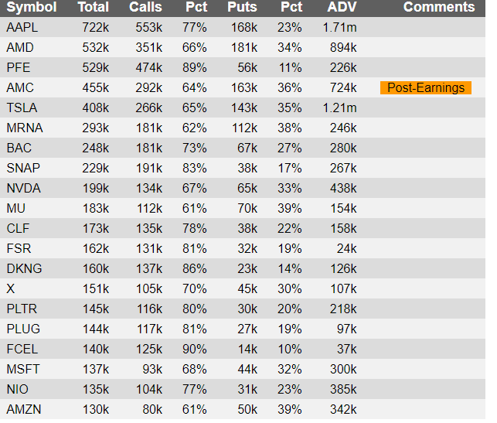Viewport: 497px width, 423px height.
Task: Select AMZN in the last row
Action: tap(24, 409)
